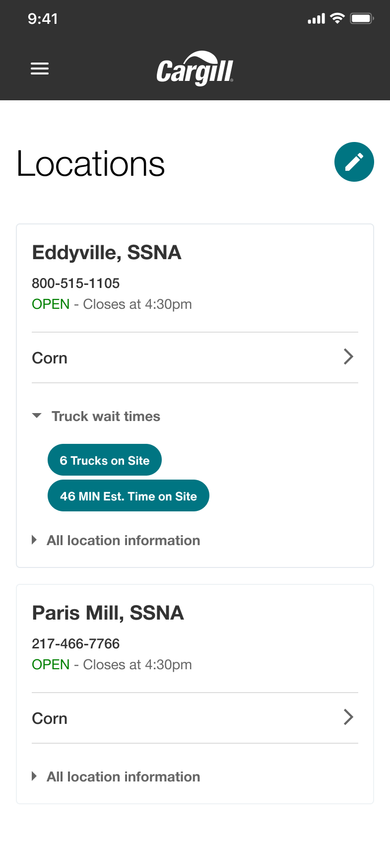Screen dimensions: 390x846
Task: Open Paris Mill Corn chevron arrow
Action: coord(348,717)
